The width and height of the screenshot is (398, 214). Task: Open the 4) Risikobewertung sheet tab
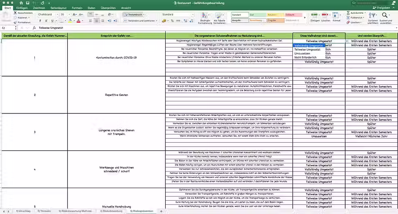(111, 211)
